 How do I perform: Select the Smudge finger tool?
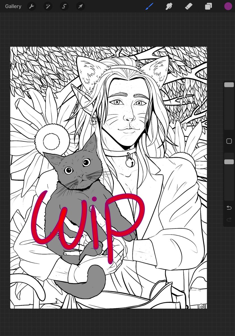(x=169, y=6)
